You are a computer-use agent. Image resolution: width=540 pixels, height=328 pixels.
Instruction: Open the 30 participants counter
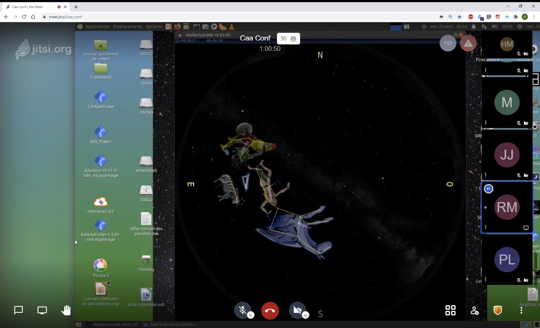click(289, 38)
